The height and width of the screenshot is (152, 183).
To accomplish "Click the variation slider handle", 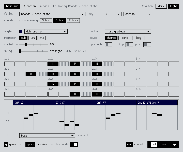I will [x=26, y=45].
